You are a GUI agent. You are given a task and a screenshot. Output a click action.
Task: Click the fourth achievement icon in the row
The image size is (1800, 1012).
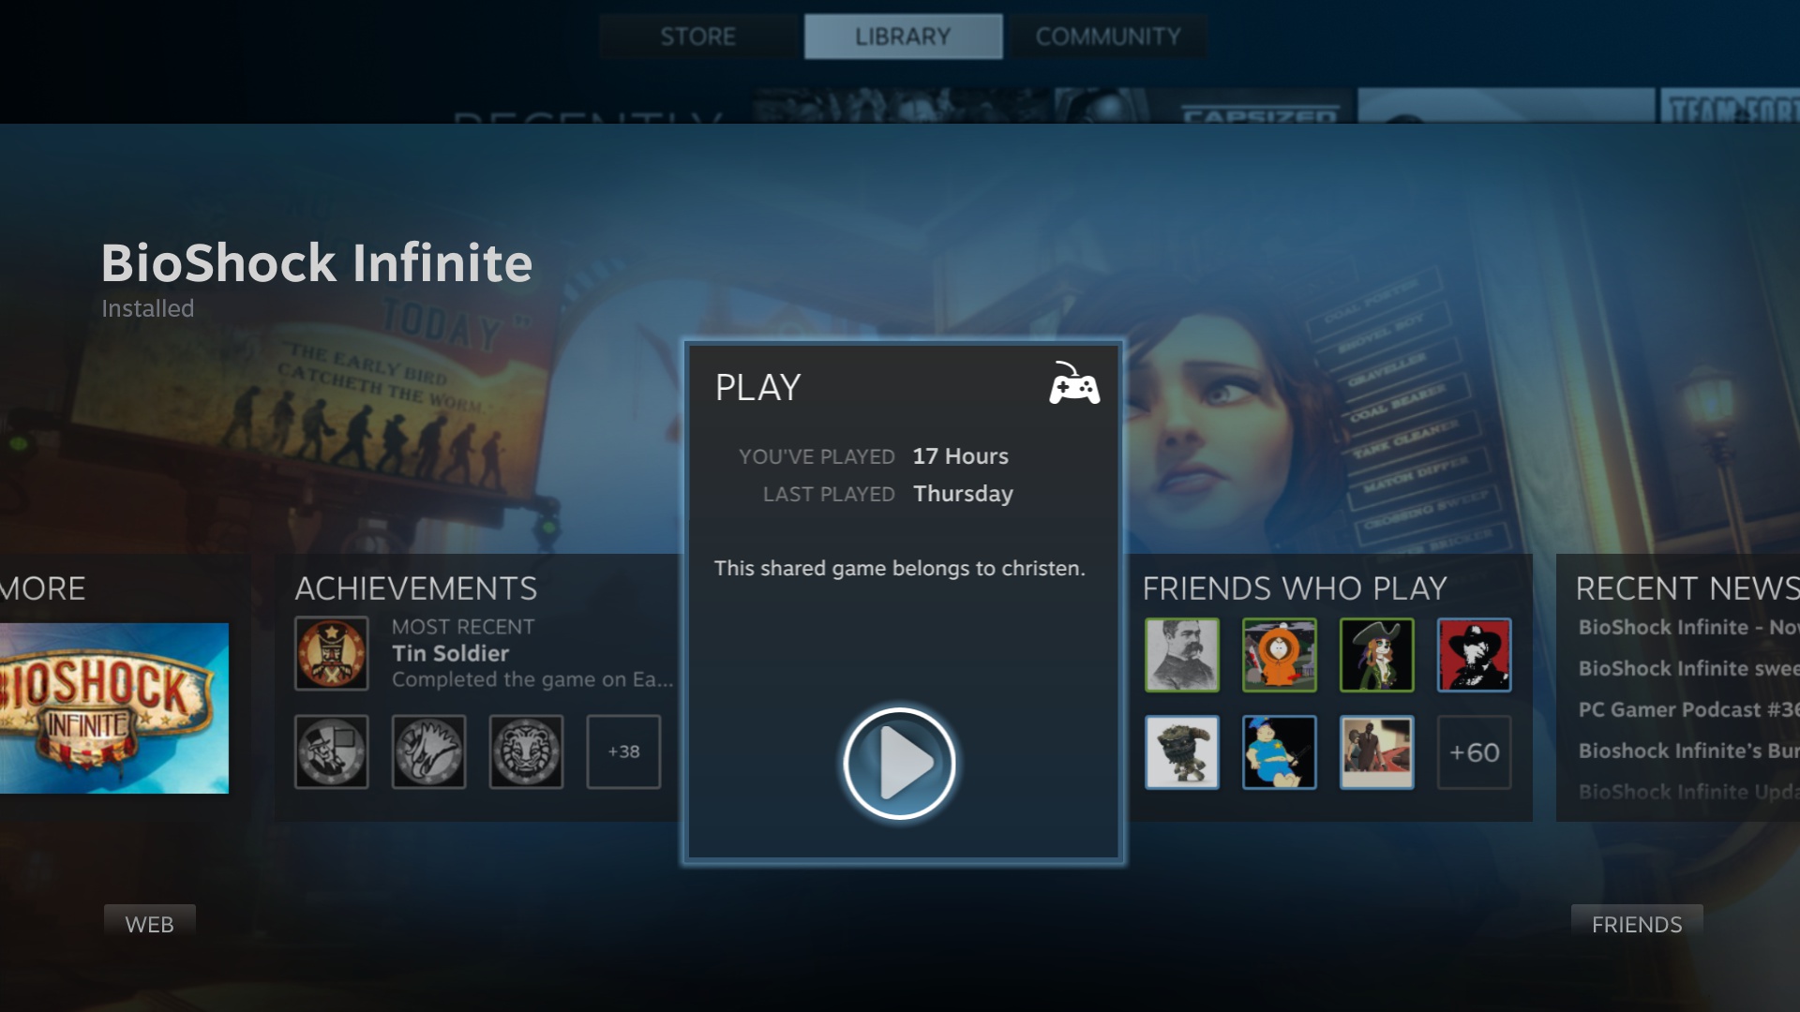coord(623,752)
